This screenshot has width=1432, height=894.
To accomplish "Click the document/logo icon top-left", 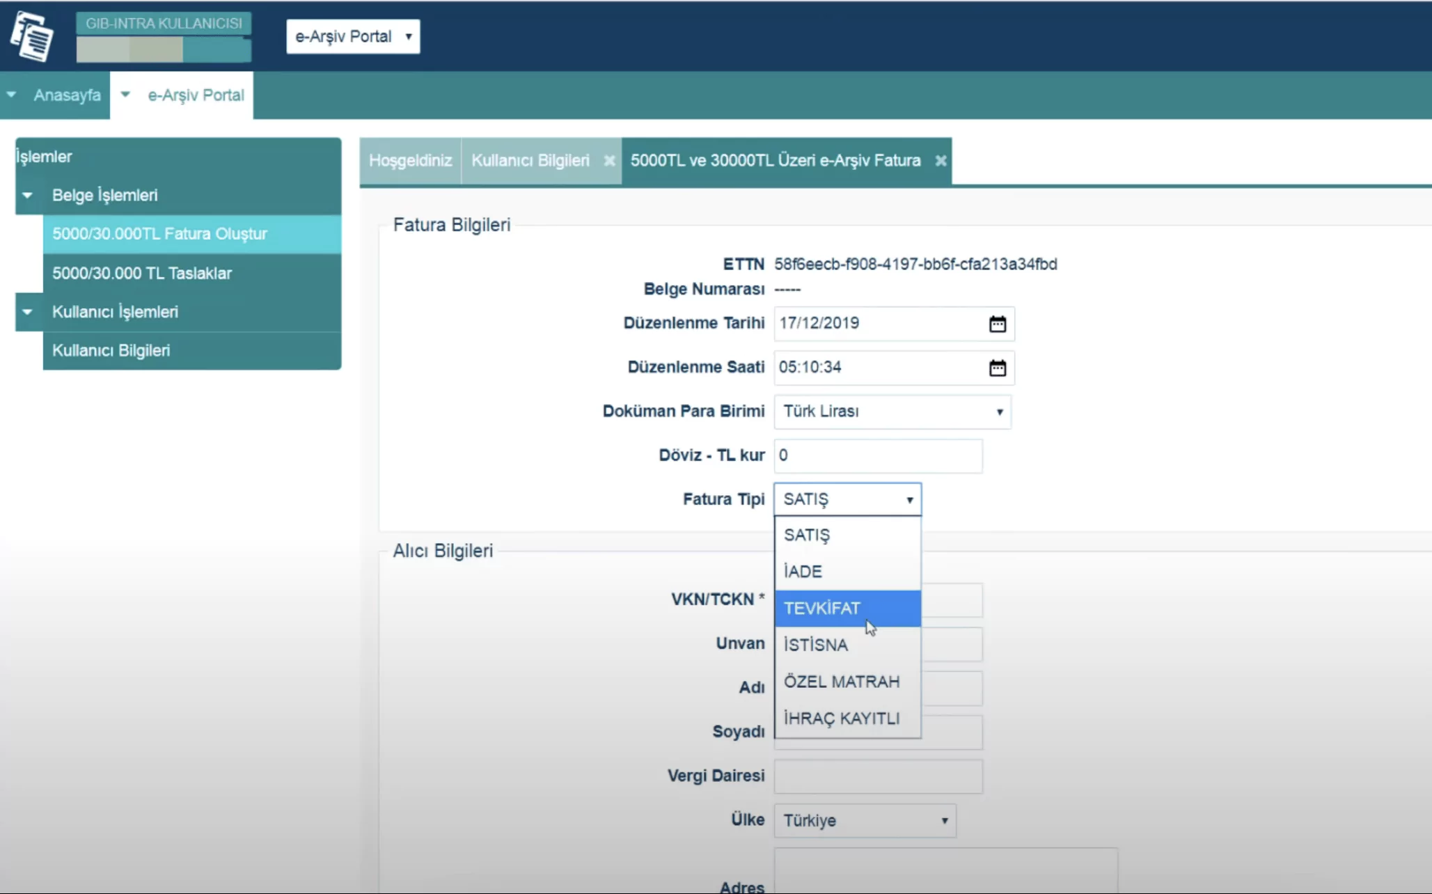I will pyautogui.click(x=32, y=36).
